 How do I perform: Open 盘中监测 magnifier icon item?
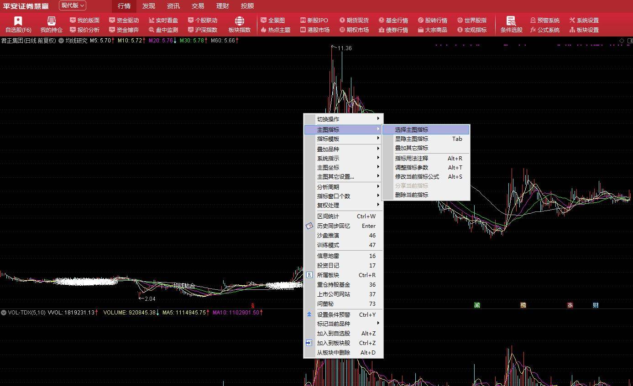163,30
